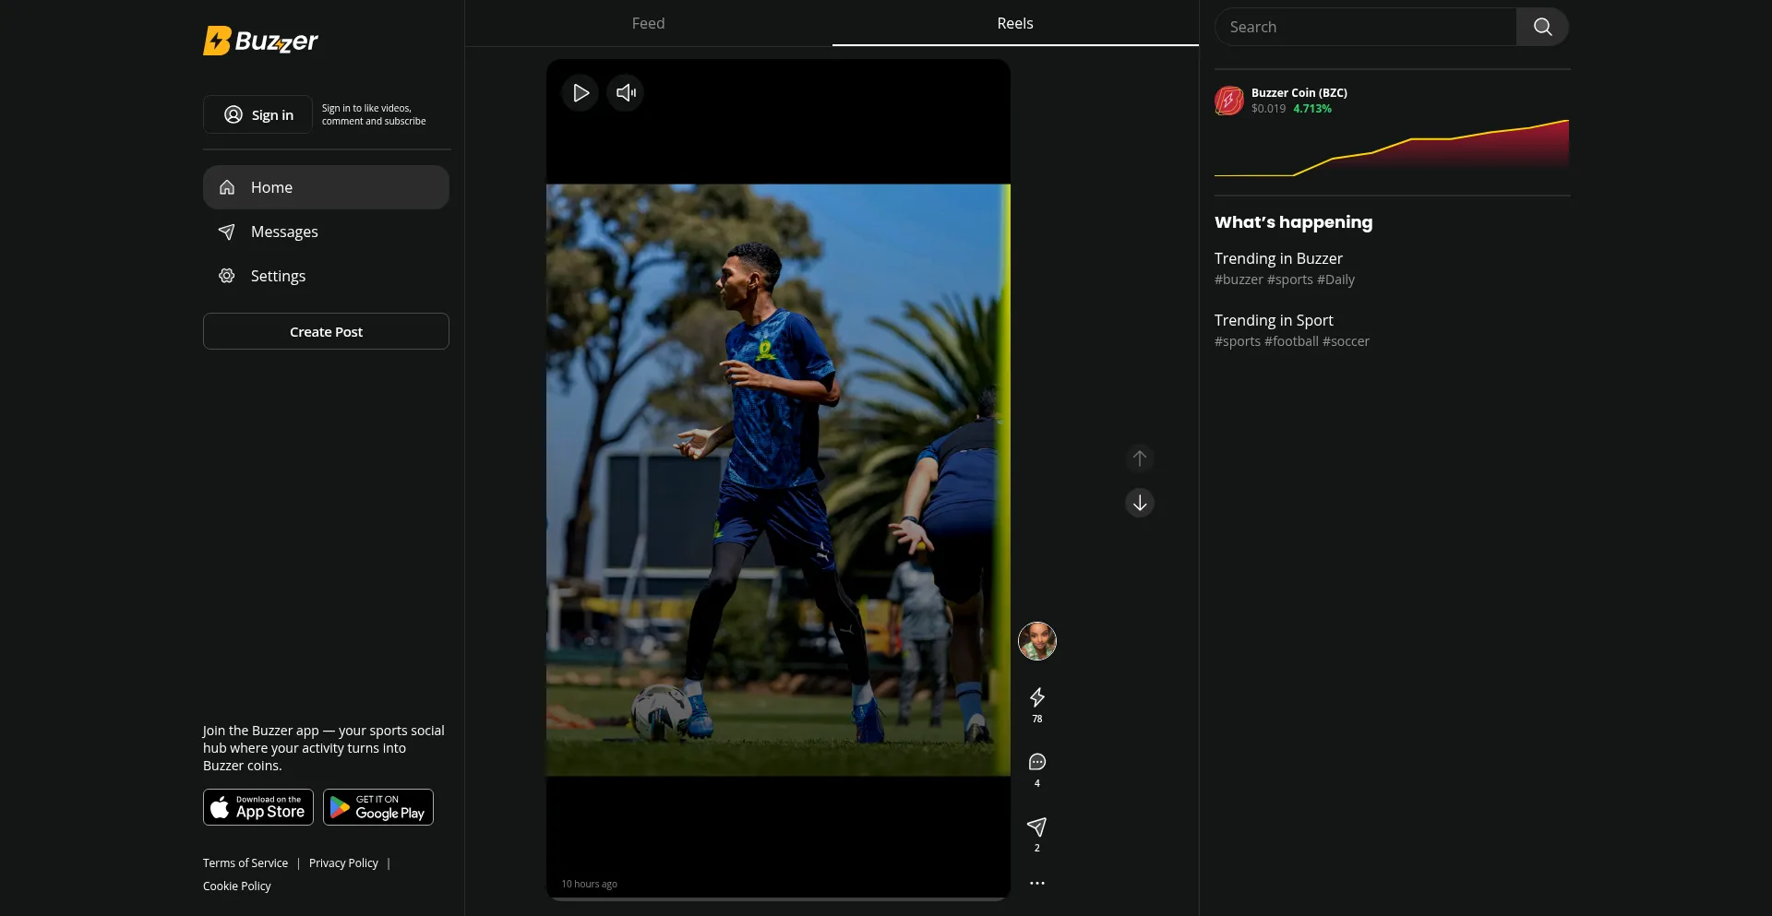Open the reel comments icon
Image resolution: width=1772 pixels, height=916 pixels.
tap(1037, 762)
